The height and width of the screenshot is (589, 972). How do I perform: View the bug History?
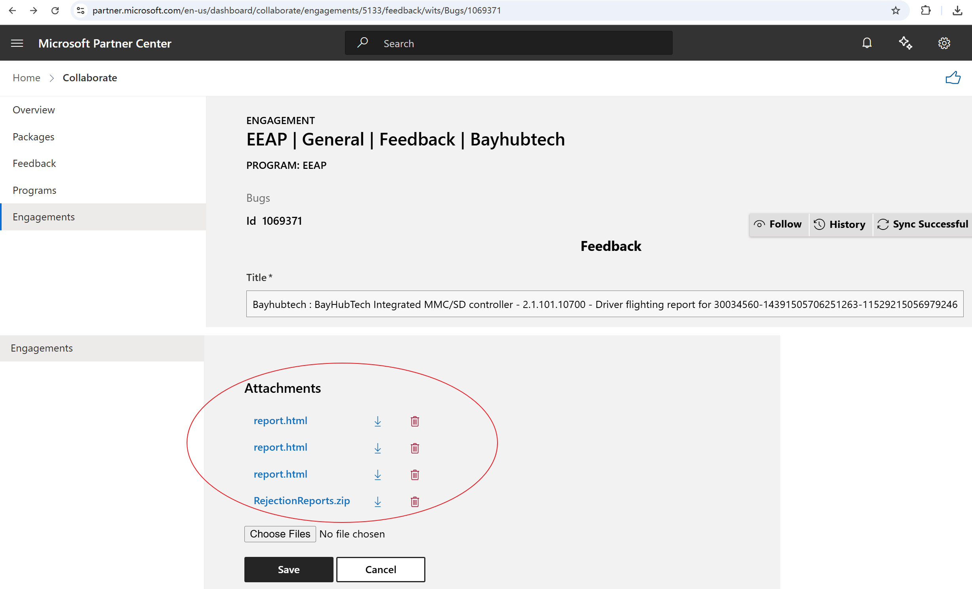coord(840,224)
